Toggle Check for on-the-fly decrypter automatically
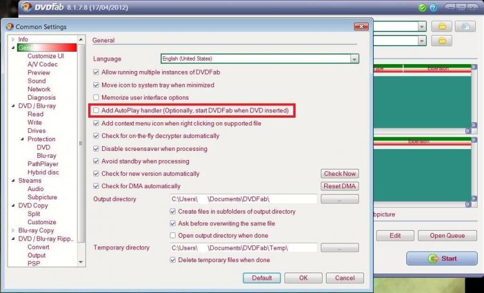The height and width of the screenshot is (293, 484). 96,136
